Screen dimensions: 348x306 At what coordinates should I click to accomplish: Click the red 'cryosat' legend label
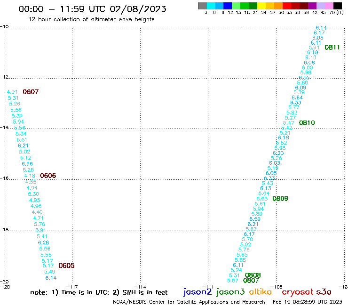[x=298, y=292]
